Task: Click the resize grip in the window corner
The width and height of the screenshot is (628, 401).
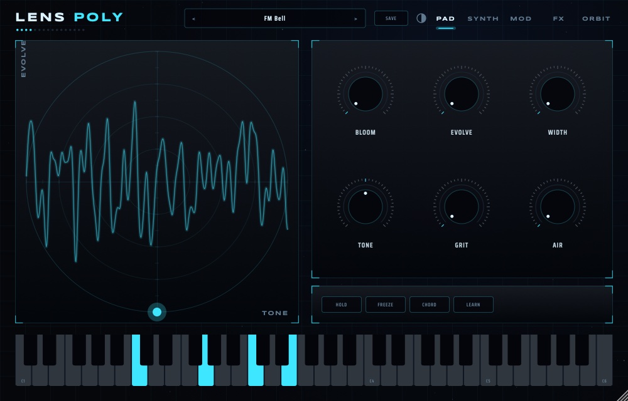Action: pyautogui.click(x=622, y=395)
